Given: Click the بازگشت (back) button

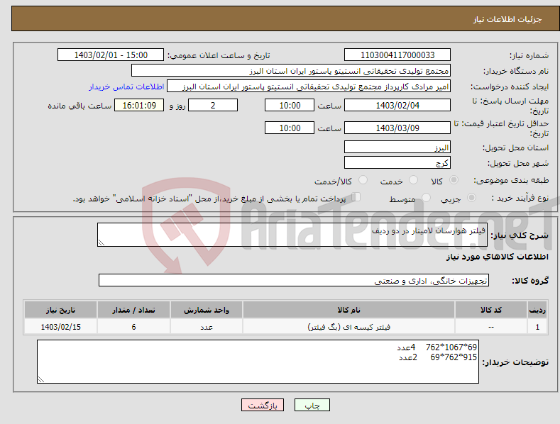Looking at the screenshot, I should point(263,405).
